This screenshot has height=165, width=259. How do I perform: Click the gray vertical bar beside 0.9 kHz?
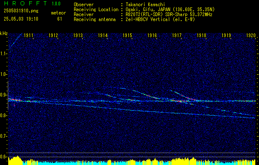pyautogui.click(x=8, y=95)
